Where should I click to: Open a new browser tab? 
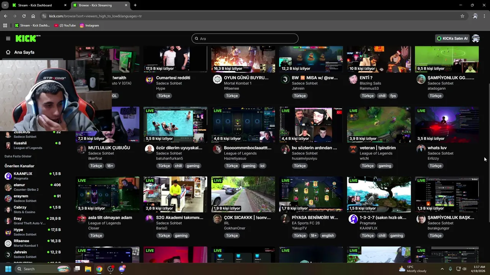point(135,5)
